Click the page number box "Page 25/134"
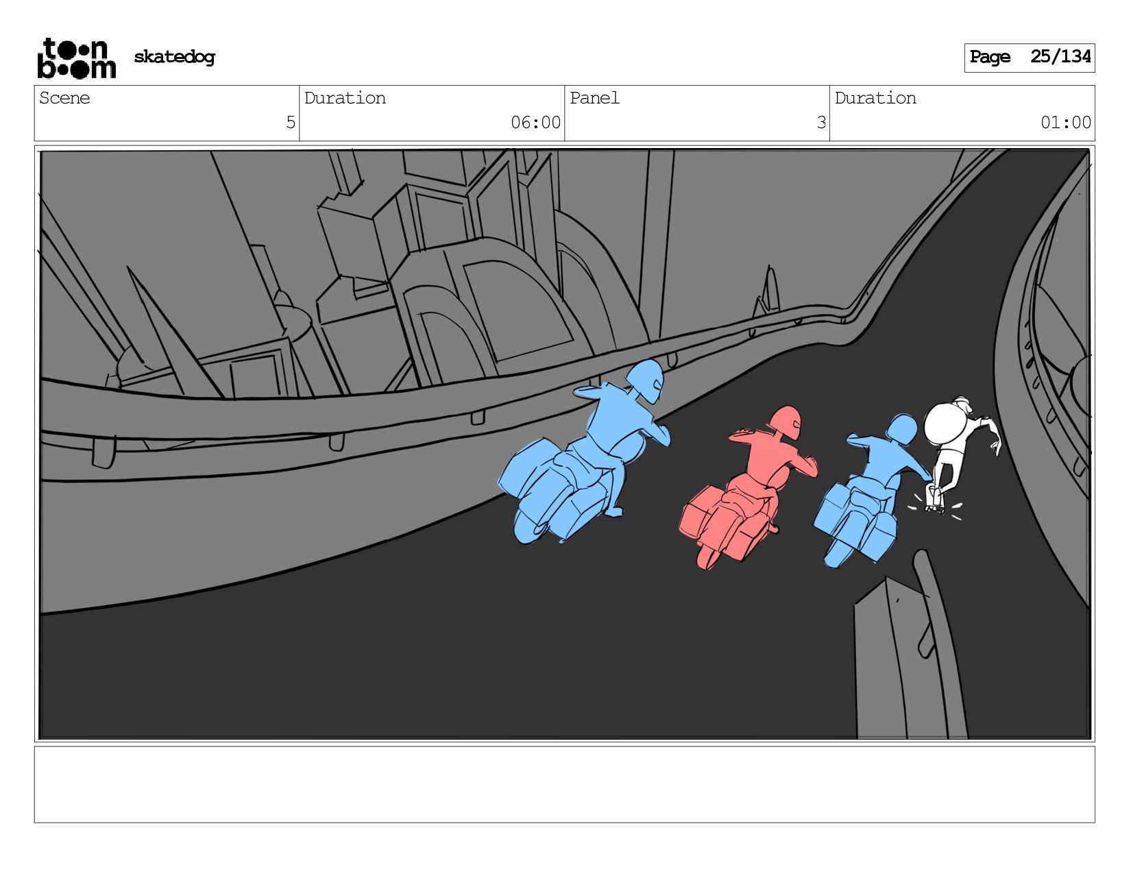1131x874 pixels. pos(1030,58)
